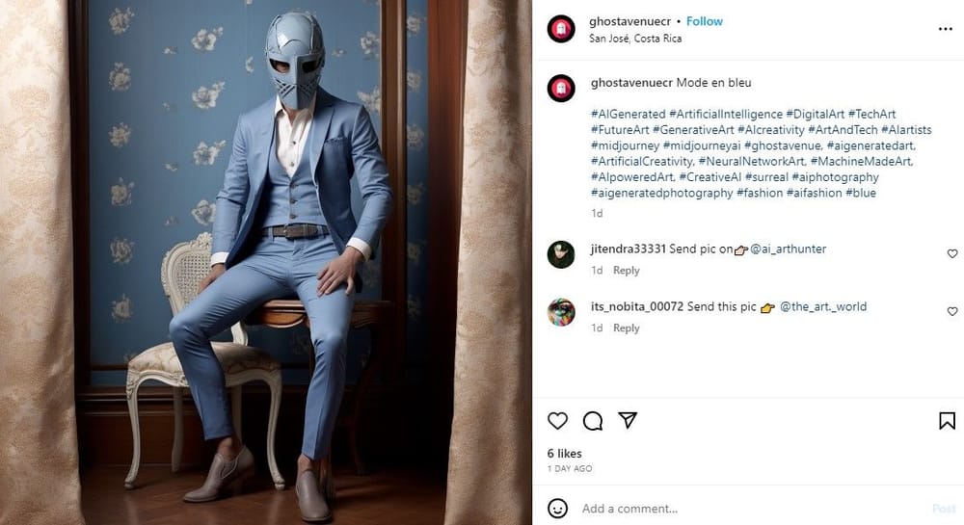Like jitendra33331's comment
The height and width of the screenshot is (525, 964).
(952, 253)
